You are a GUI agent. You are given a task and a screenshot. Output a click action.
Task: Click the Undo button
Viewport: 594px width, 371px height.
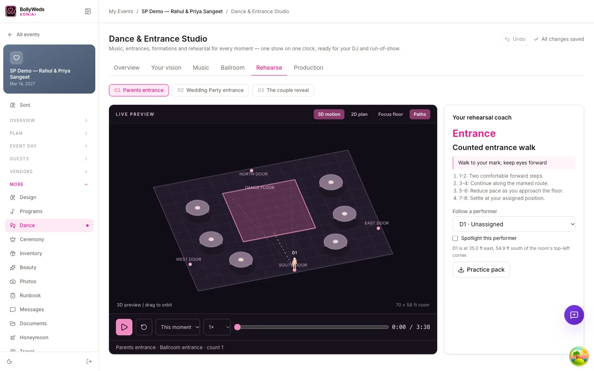pos(515,39)
